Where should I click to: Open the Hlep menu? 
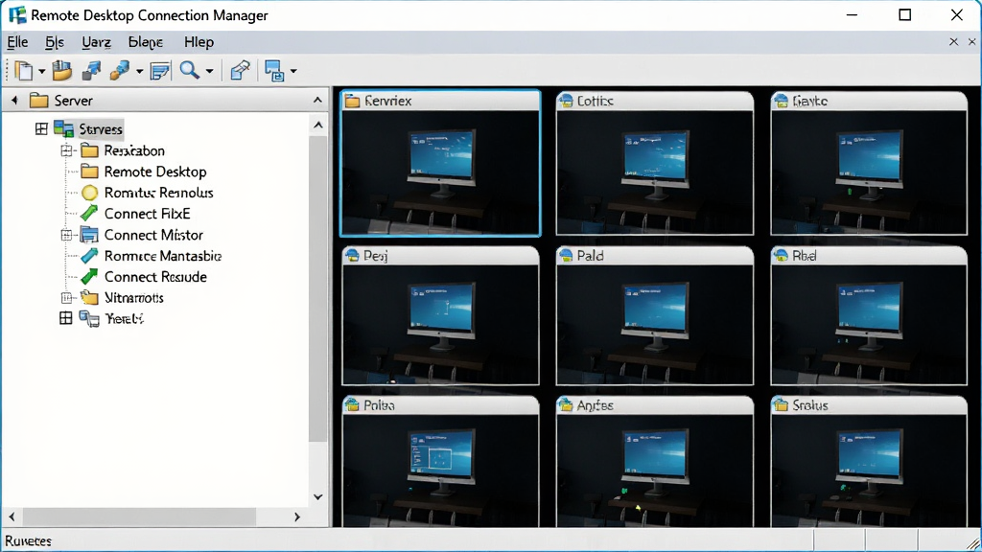(x=199, y=42)
